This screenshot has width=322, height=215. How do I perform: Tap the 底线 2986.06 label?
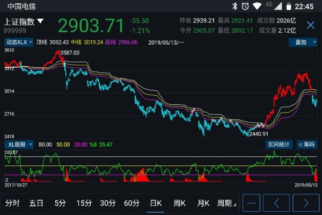[x=121, y=42]
